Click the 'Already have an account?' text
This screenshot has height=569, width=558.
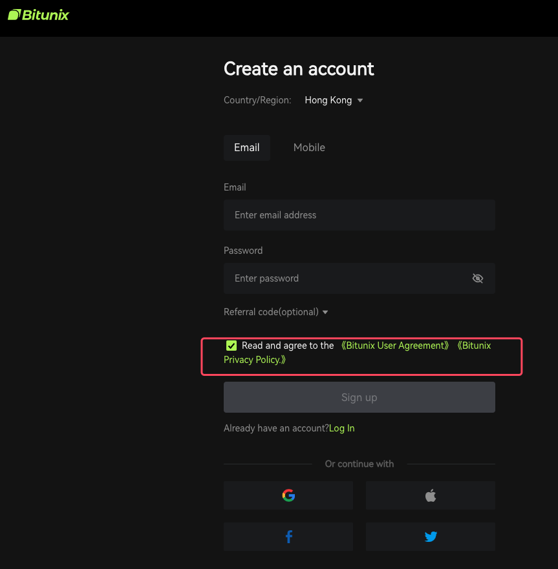coord(276,428)
